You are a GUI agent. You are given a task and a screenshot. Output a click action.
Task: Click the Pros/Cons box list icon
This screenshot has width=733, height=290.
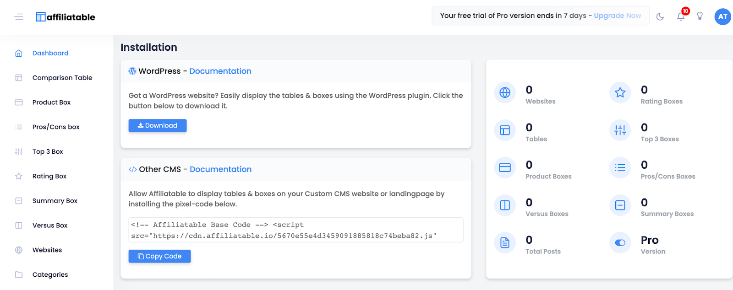(19, 127)
